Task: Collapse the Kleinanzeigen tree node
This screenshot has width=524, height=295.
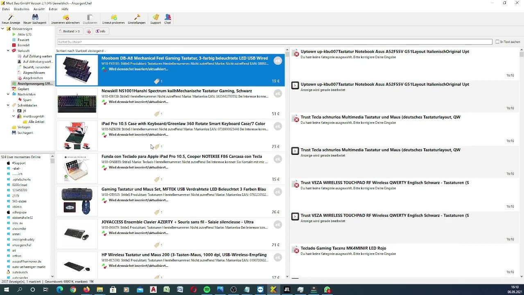Action: (x=3, y=29)
